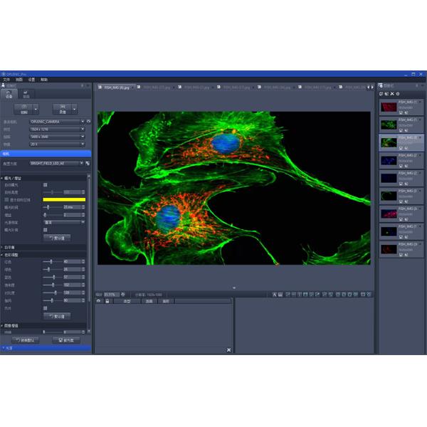
Task: Open the OPLENIC_CAMERA dropdown
Action: pyautogui.click(x=57, y=122)
